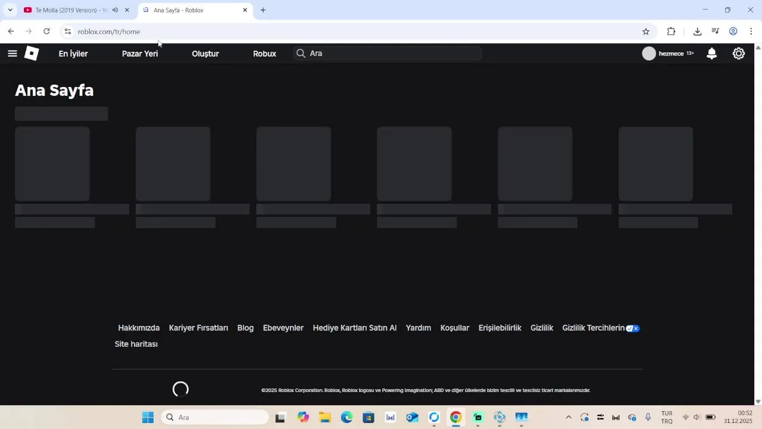Open File Explorer from the taskbar

point(325,418)
